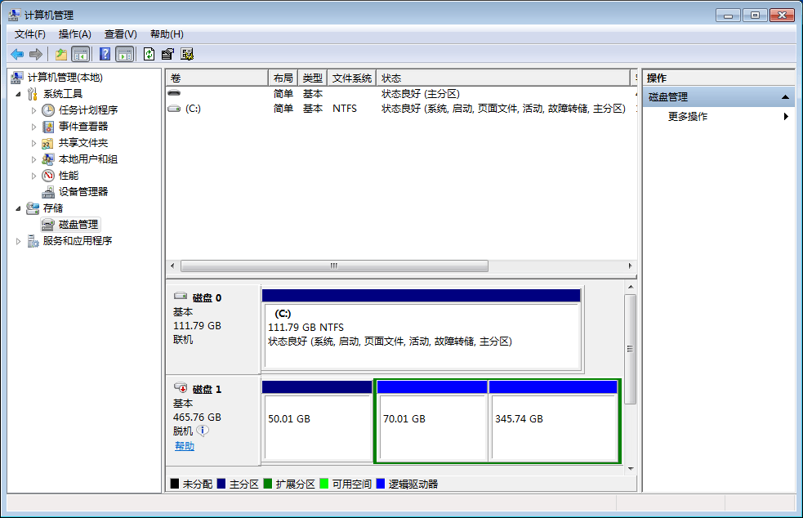Expand the 服务和应用程序 node
This screenshot has width=803, height=518.
[x=19, y=241]
